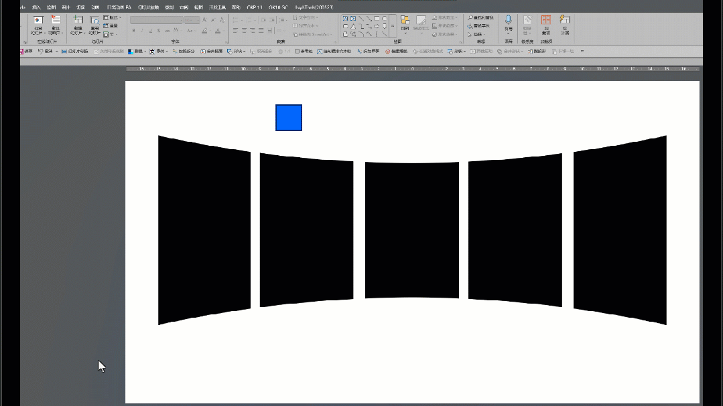Undo the last action in quick toolbar
This screenshot has height=406, width=723.
tap(41, 51)
